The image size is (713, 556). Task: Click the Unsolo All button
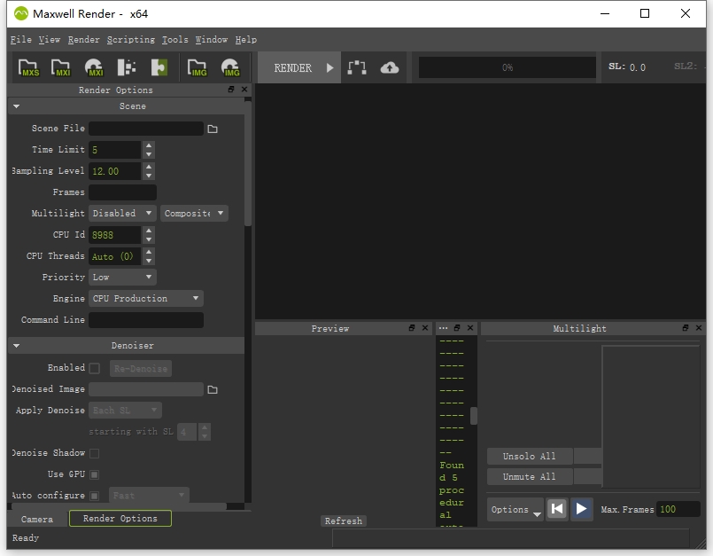(x=529, y=457)
